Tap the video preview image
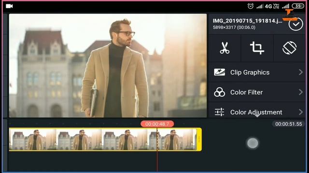The height and width of the screenshot is (173, 309). (108, 65)
